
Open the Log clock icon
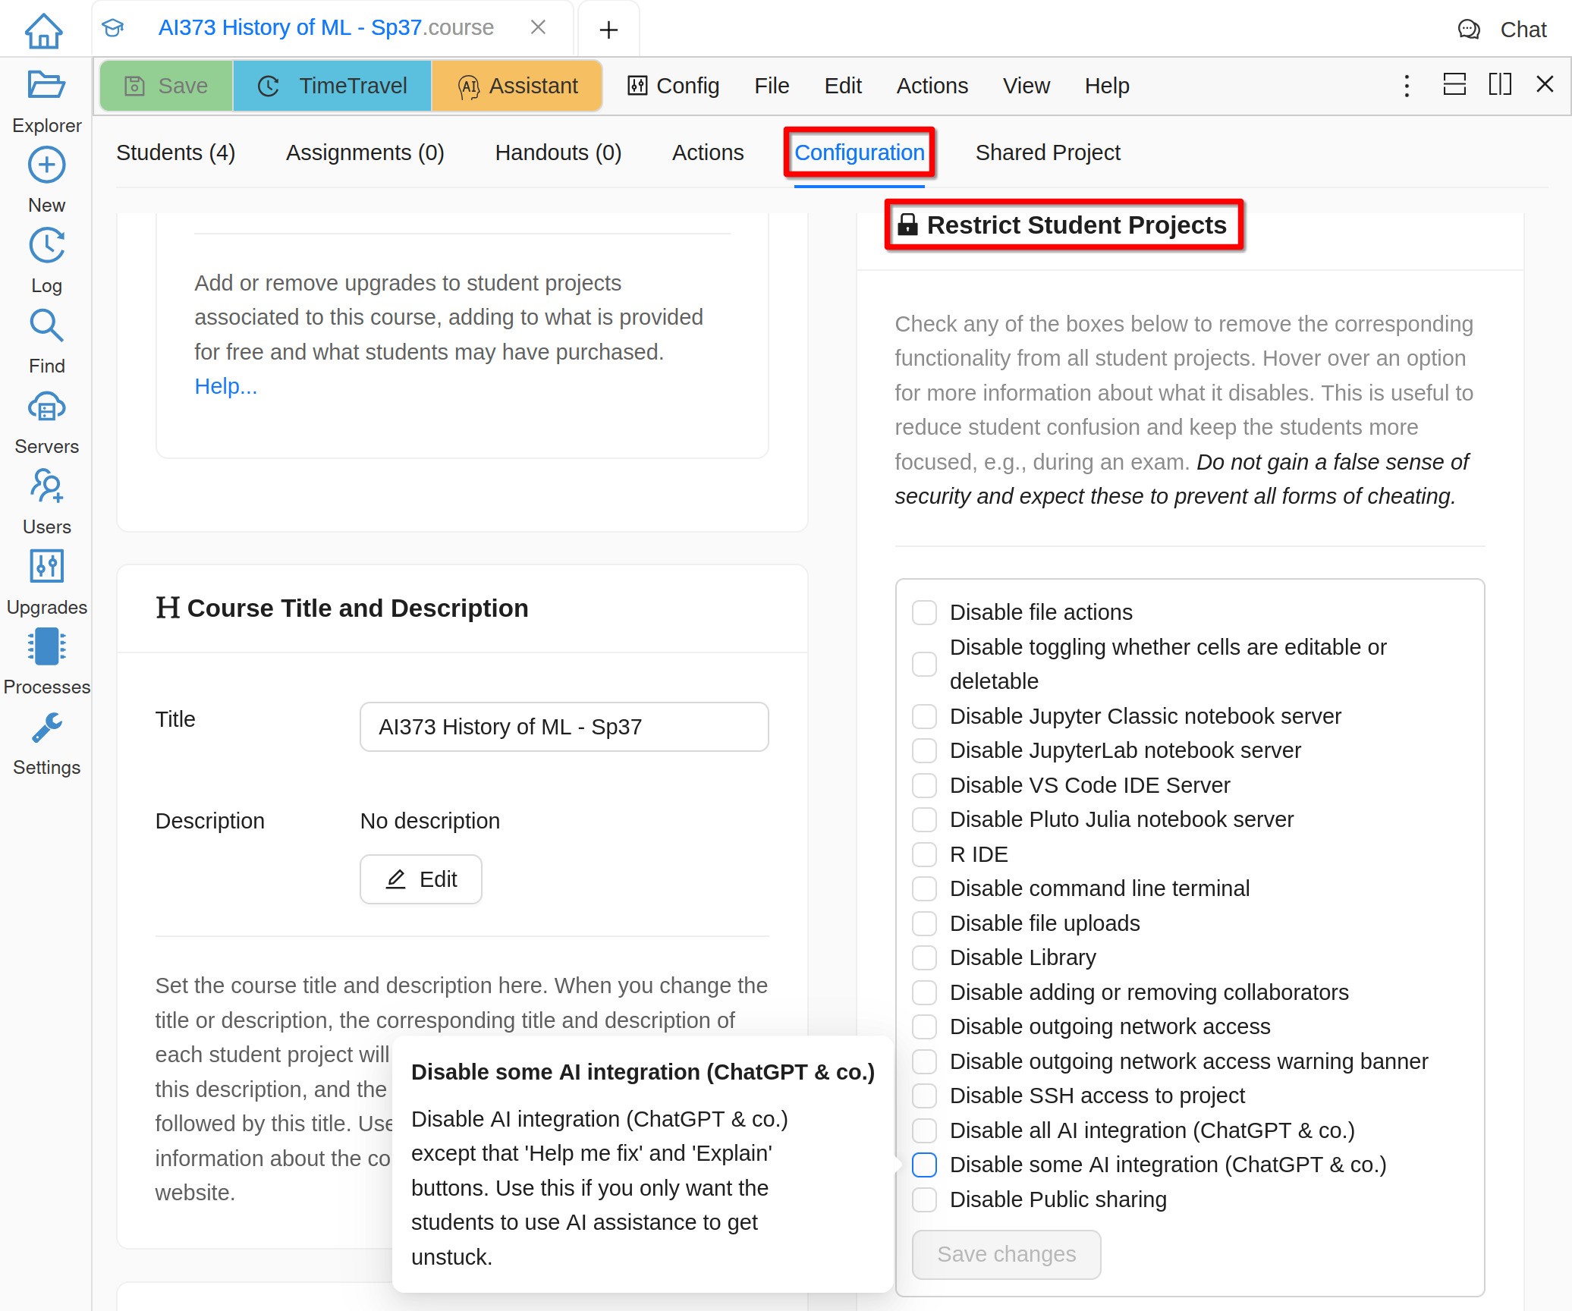46,246
